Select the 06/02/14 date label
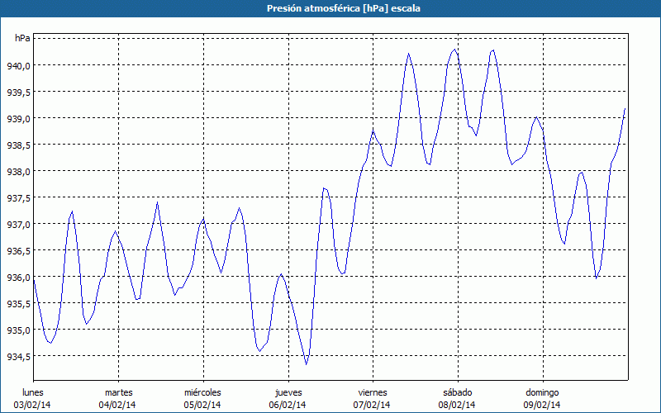The image size is (661, 413). click(288, 405)
